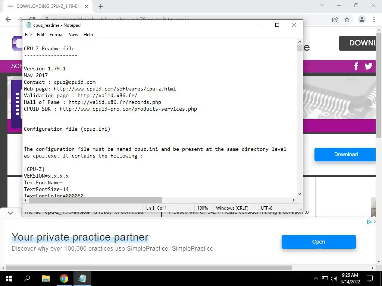Close the cpuz_readme Notepad window
The width and height of the screenshot is (382, 286).
[x=294, y=25]
